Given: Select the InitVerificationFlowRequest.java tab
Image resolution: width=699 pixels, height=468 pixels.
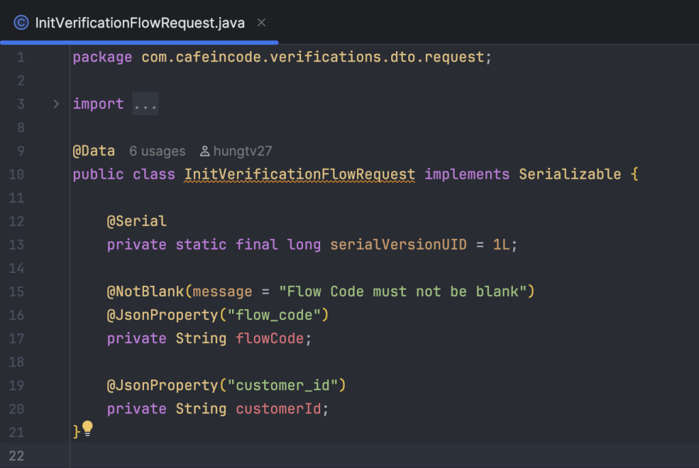Looking at the screenshot, I should [139, 23].
